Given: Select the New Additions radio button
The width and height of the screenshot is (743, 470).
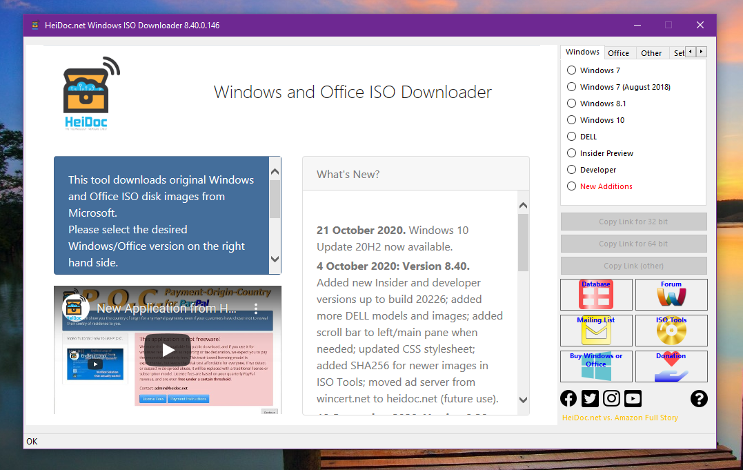Looking at the screenshot, I should pyautogui.click(x=571, y=186).
